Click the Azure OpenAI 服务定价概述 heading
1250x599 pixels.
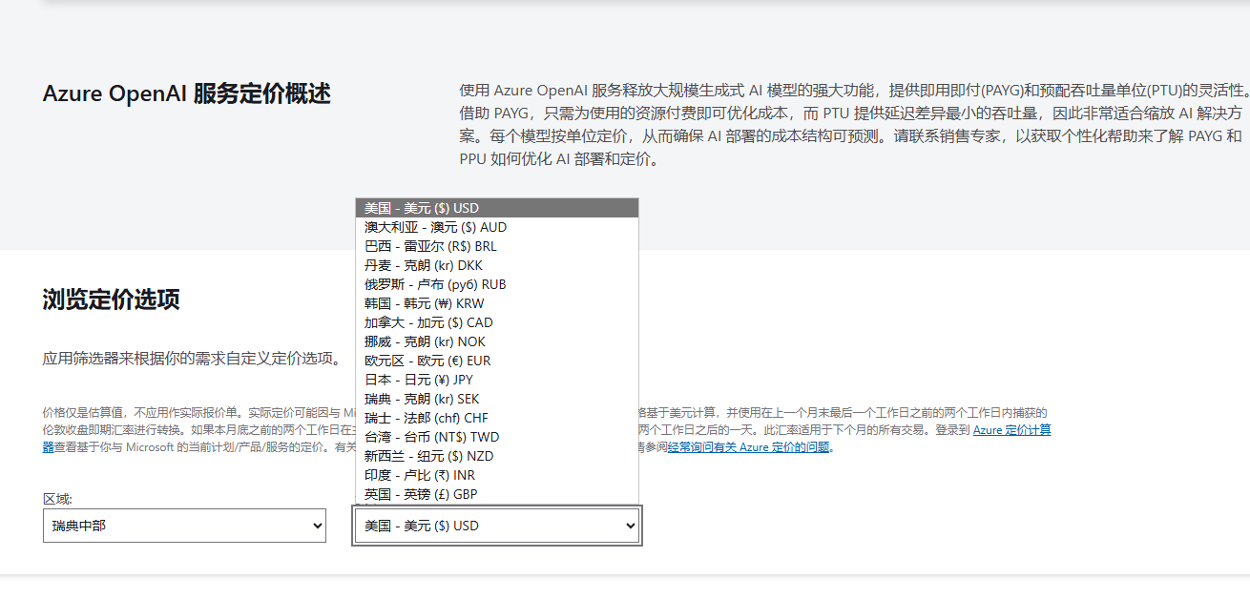coord(187,93)
